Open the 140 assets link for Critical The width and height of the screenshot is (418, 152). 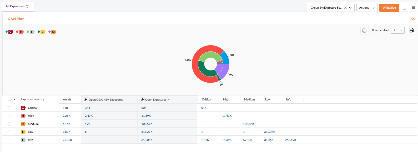pos(65,108)
